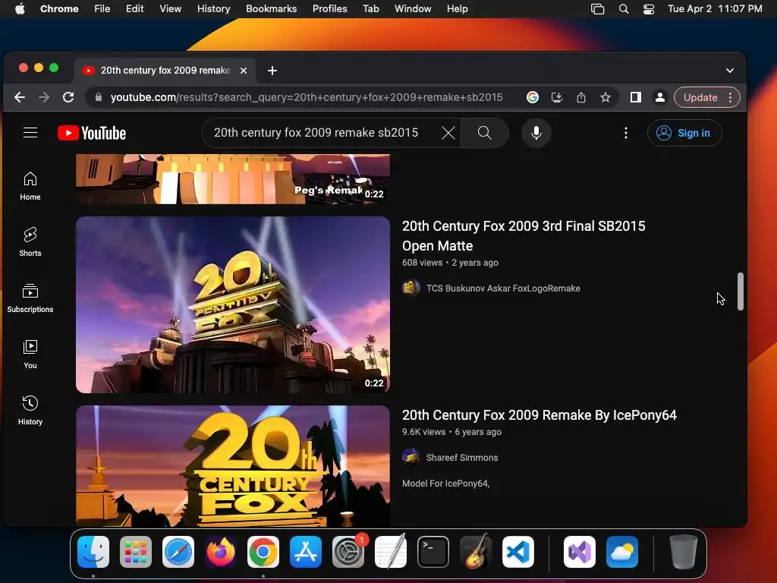The height and width of the screenshot is (583, 777).
Task: Open title 20th Century Fox 2009 3rd Final SB2015
Action: click(x=524, y=236)
